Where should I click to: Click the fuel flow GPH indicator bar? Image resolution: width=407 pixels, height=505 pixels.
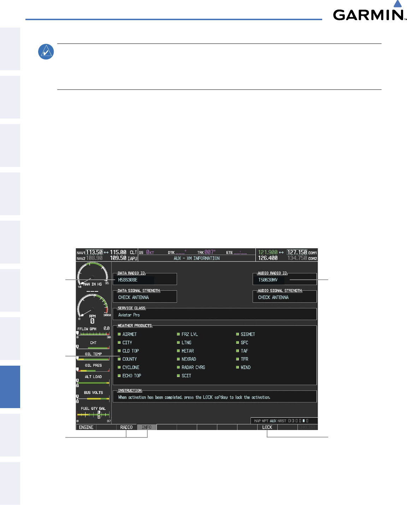tap(93, 333)
